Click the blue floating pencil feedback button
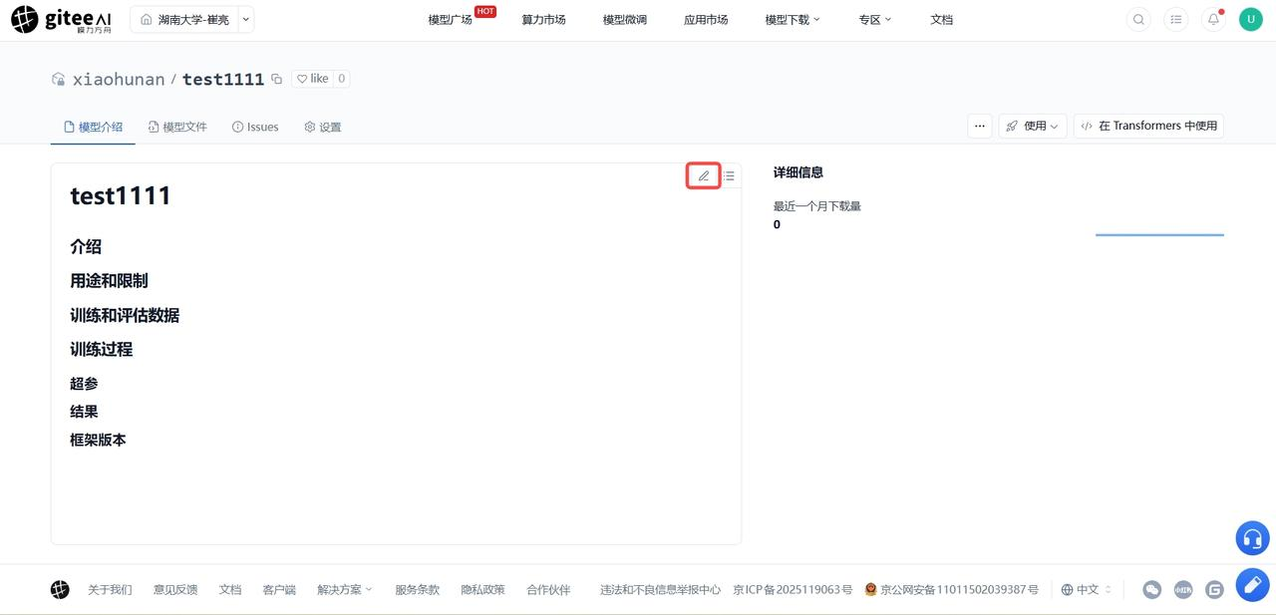 coord(1253,584)
